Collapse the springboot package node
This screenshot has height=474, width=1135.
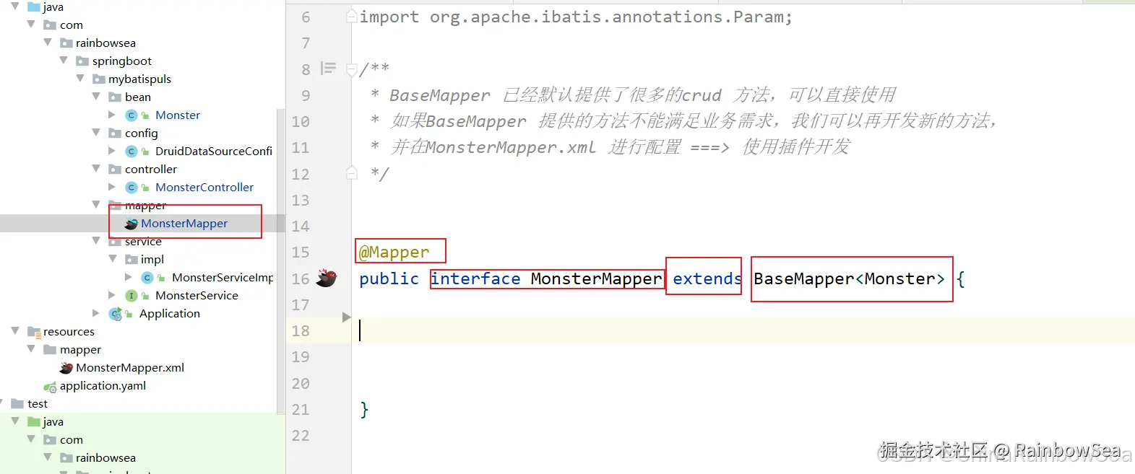pos(64,61)
